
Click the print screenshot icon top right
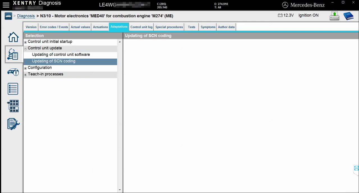(x=334, y=16)
